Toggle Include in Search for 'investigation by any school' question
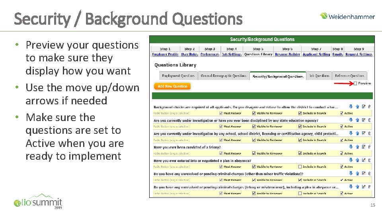382x215 pixels. [300, 140]
